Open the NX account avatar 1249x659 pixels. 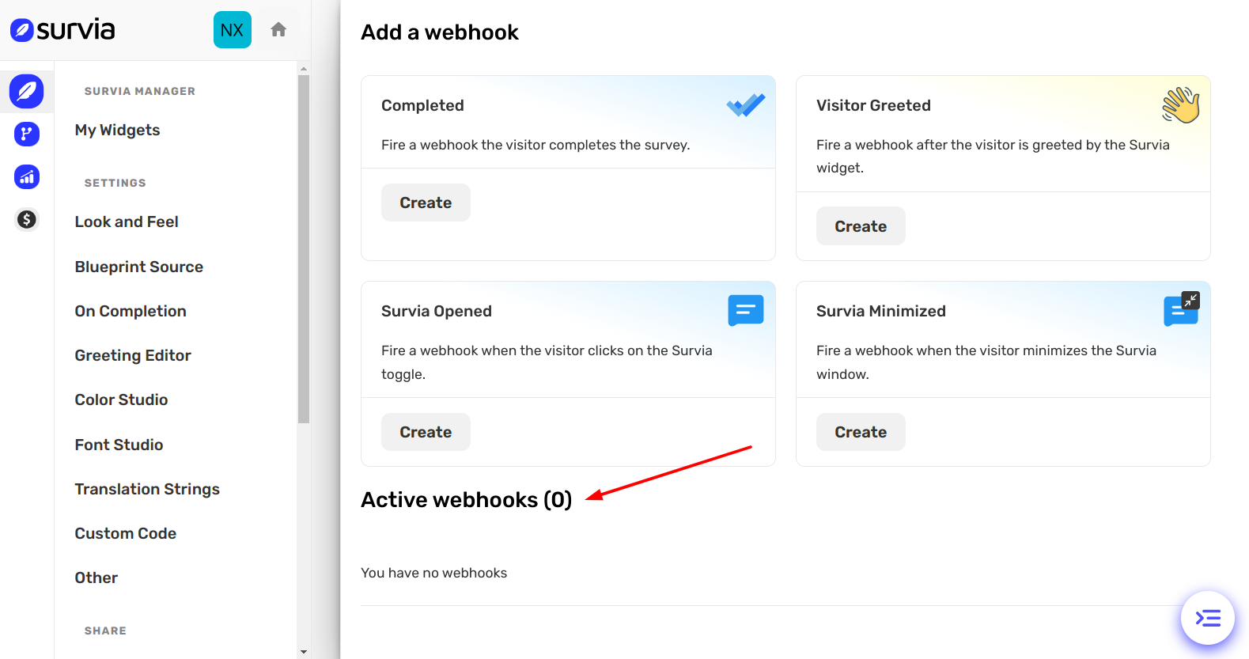pyautogui.click(x=232, y=30)
